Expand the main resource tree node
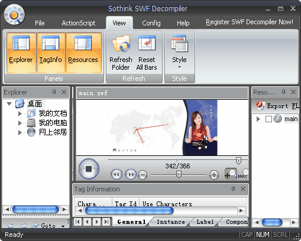Viewport: 301px width, 241px height. (258, 119)
